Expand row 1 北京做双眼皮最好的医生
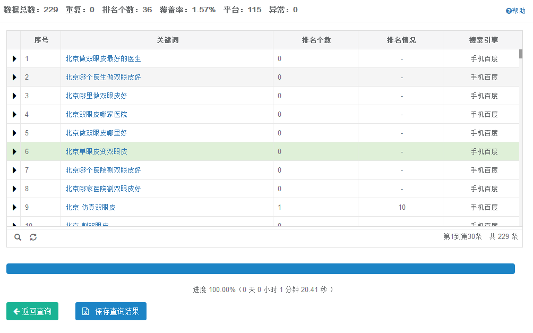This screenshot has height=333, width=533. click(x=14, y=58)
